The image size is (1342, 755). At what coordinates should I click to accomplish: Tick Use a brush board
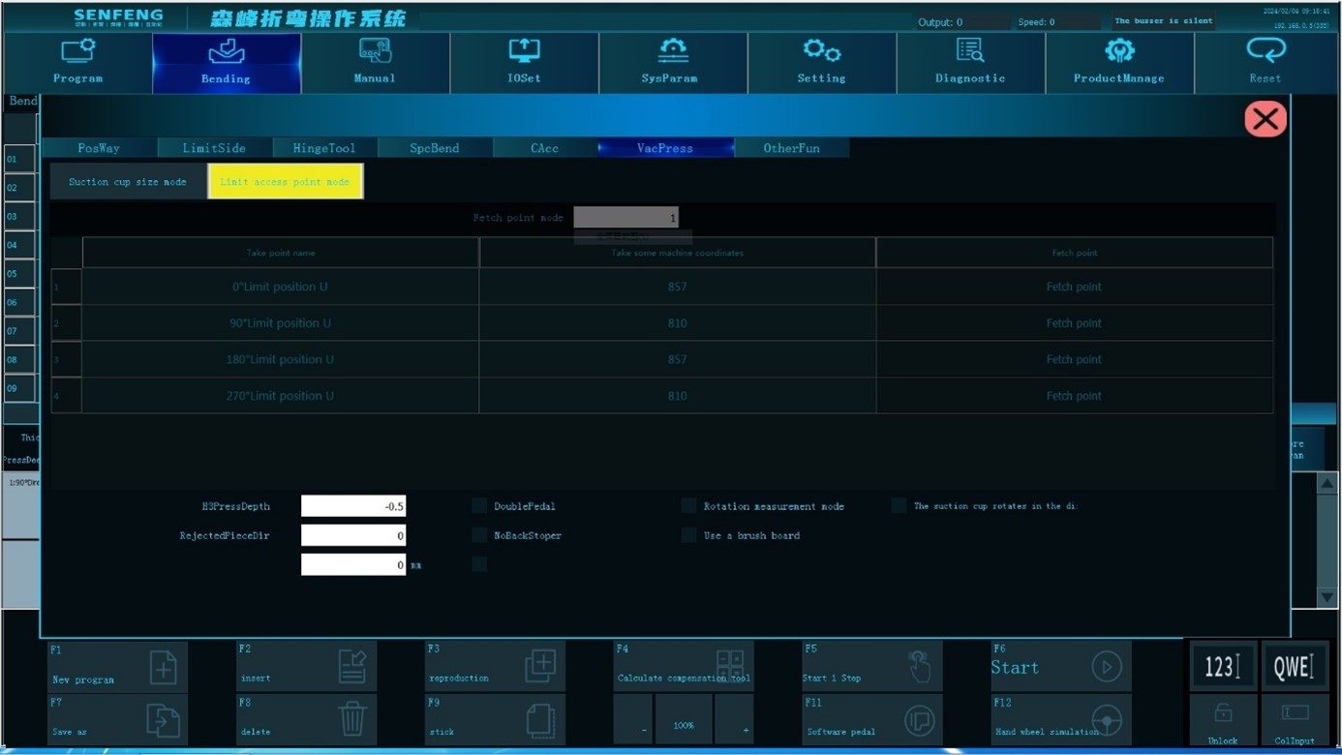point(688,535)
